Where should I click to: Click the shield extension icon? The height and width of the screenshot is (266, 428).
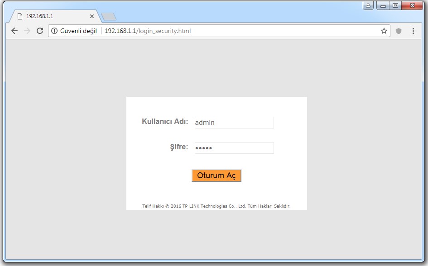399,31
